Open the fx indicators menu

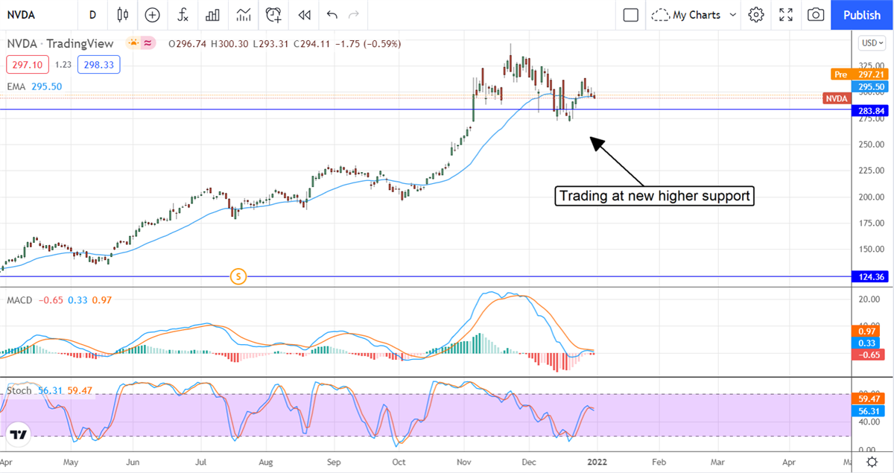point(183,15)
